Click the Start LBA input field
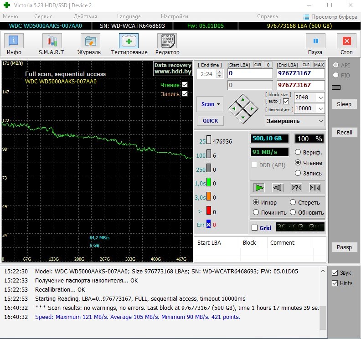Screen dimensions: 361x339 [250, 73]
